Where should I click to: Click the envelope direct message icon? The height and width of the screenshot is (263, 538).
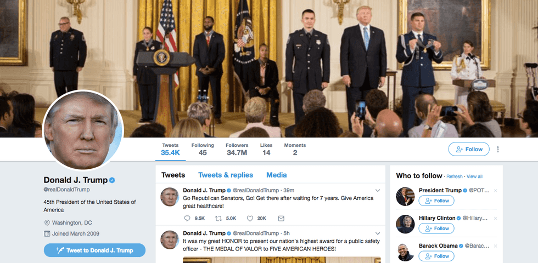281,218
